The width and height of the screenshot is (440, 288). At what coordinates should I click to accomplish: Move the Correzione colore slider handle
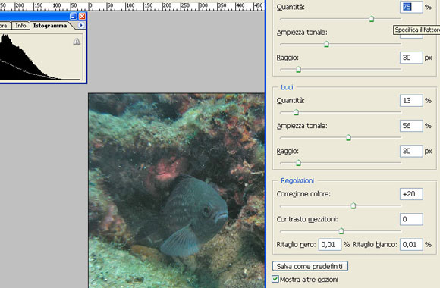pos(354,206)
